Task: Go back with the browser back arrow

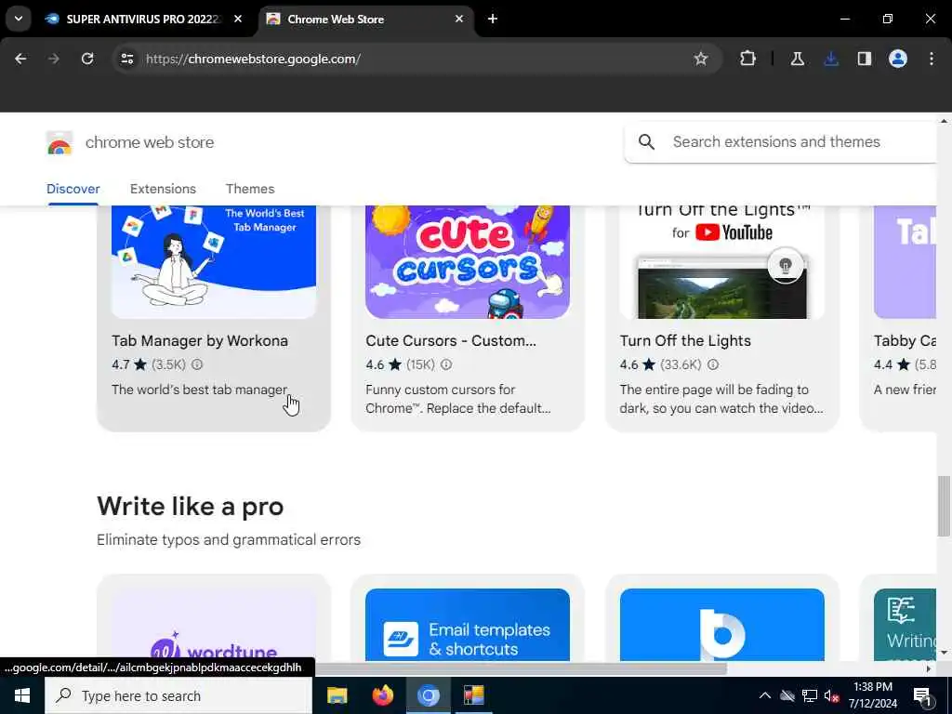Action: pos(20,59)
